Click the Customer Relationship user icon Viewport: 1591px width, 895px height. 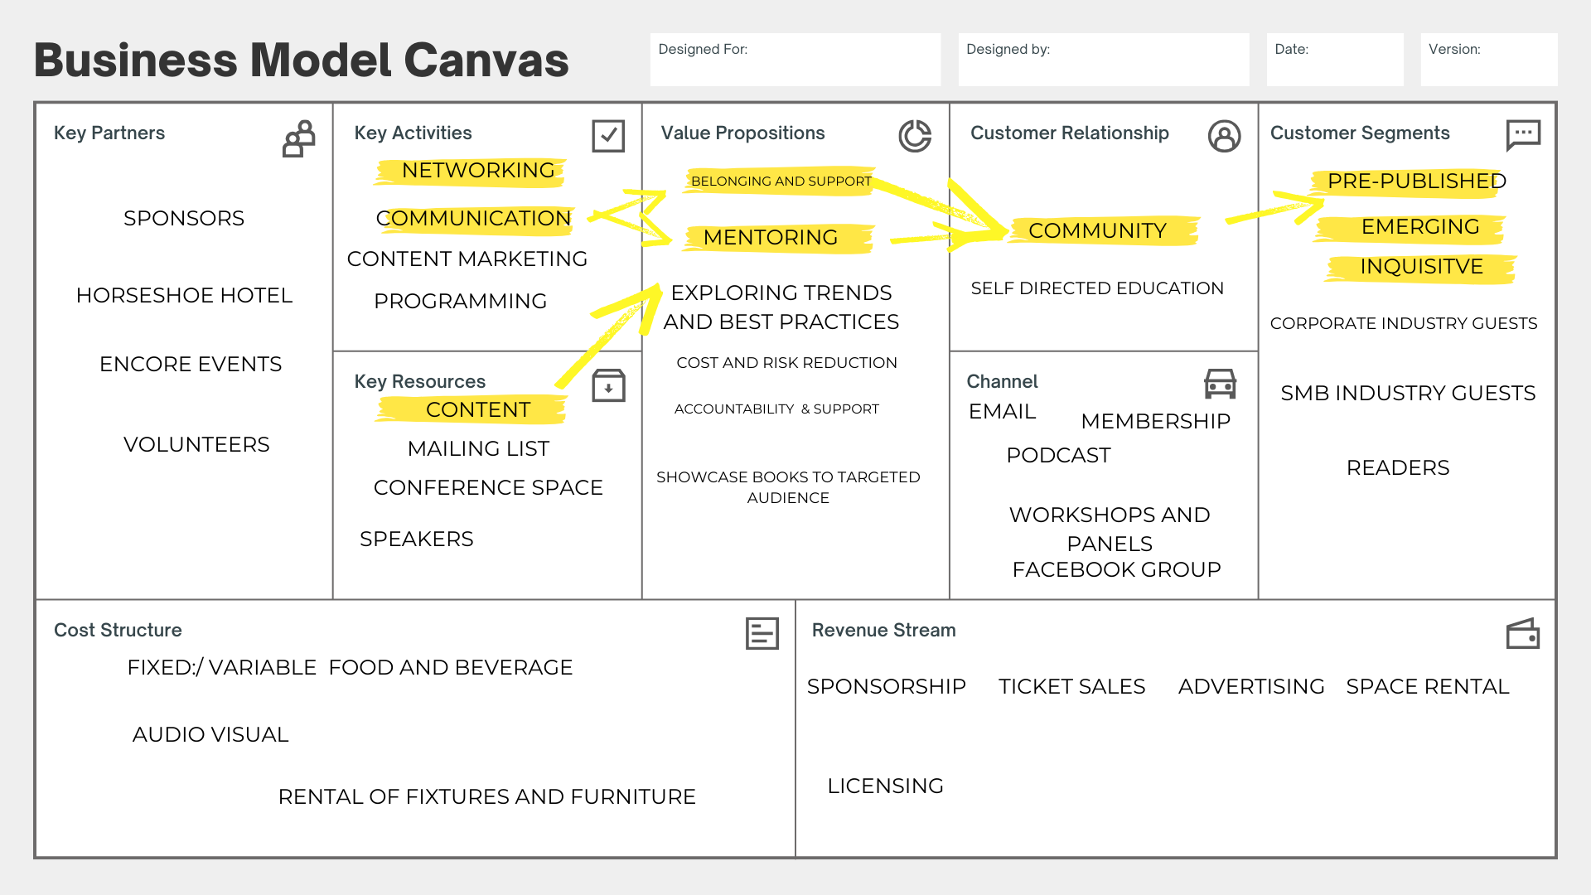click(1224, 136)
